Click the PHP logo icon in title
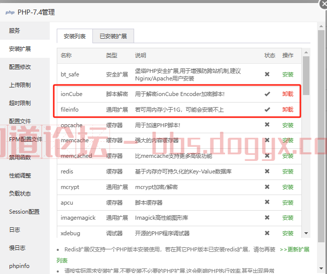The height and width of the screenshot is (274, 327). 10,13
